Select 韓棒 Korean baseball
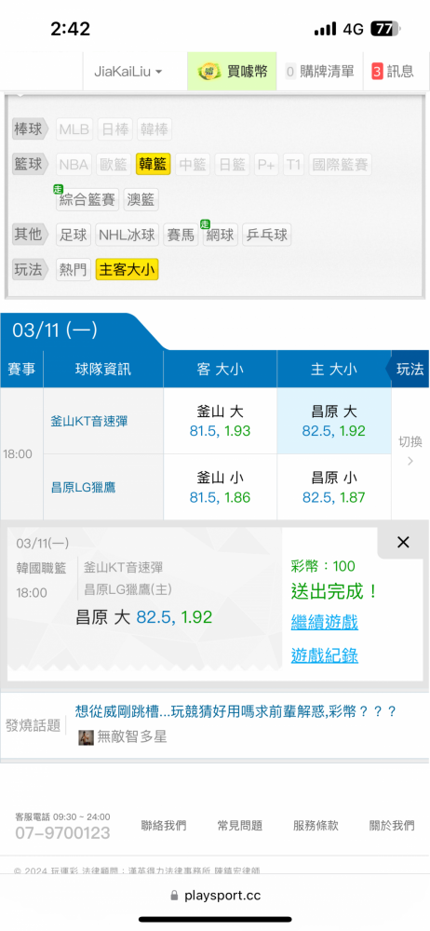Image resolution: width=430 pixels, height=931 pixels. point(154,128)
